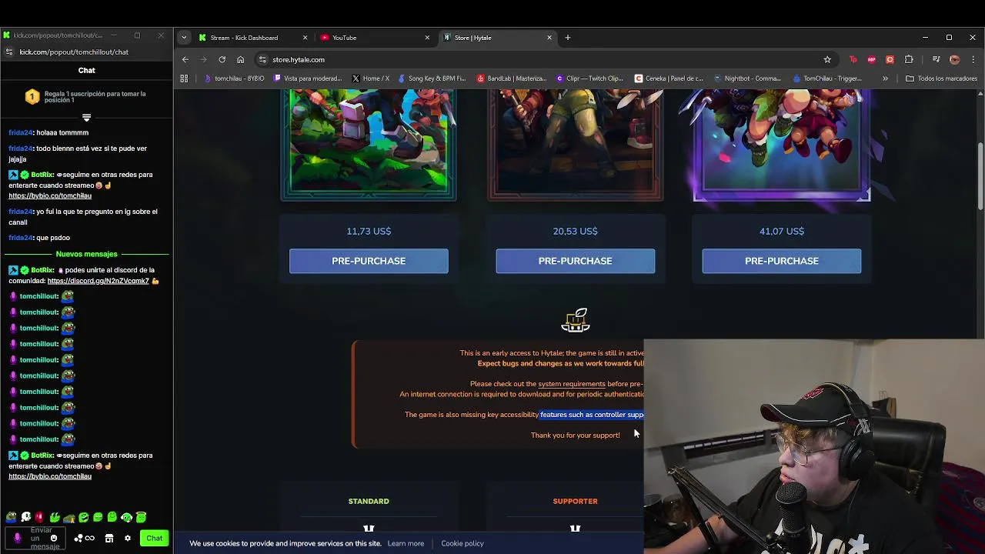Screen dimensions: 985x554
Task: Open the BandLab bookmark
Action: point(512,78)
